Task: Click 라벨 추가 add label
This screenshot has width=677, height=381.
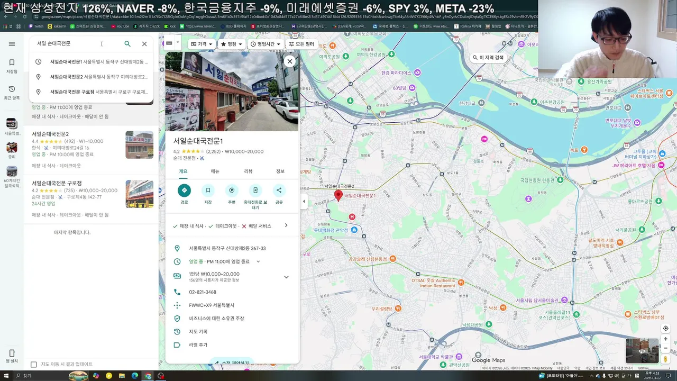Action: tap(198, 345)
